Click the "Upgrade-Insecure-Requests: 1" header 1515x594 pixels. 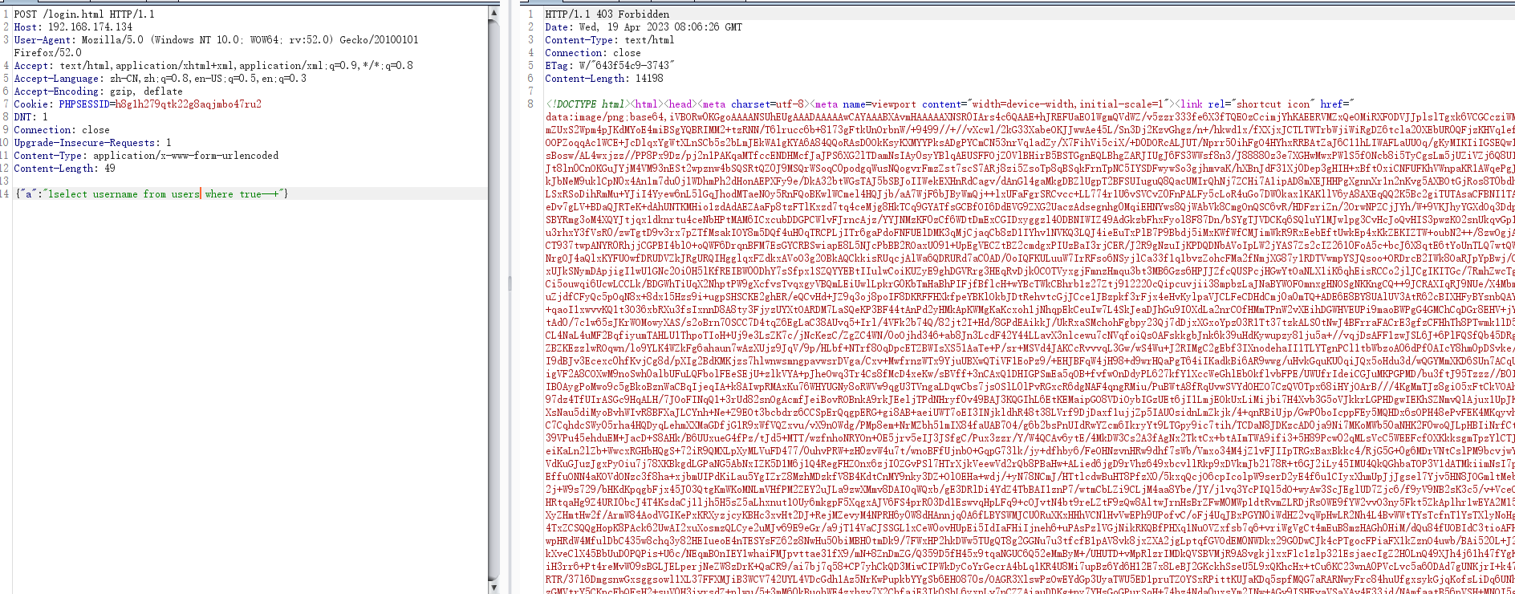[x=92, y=142]
